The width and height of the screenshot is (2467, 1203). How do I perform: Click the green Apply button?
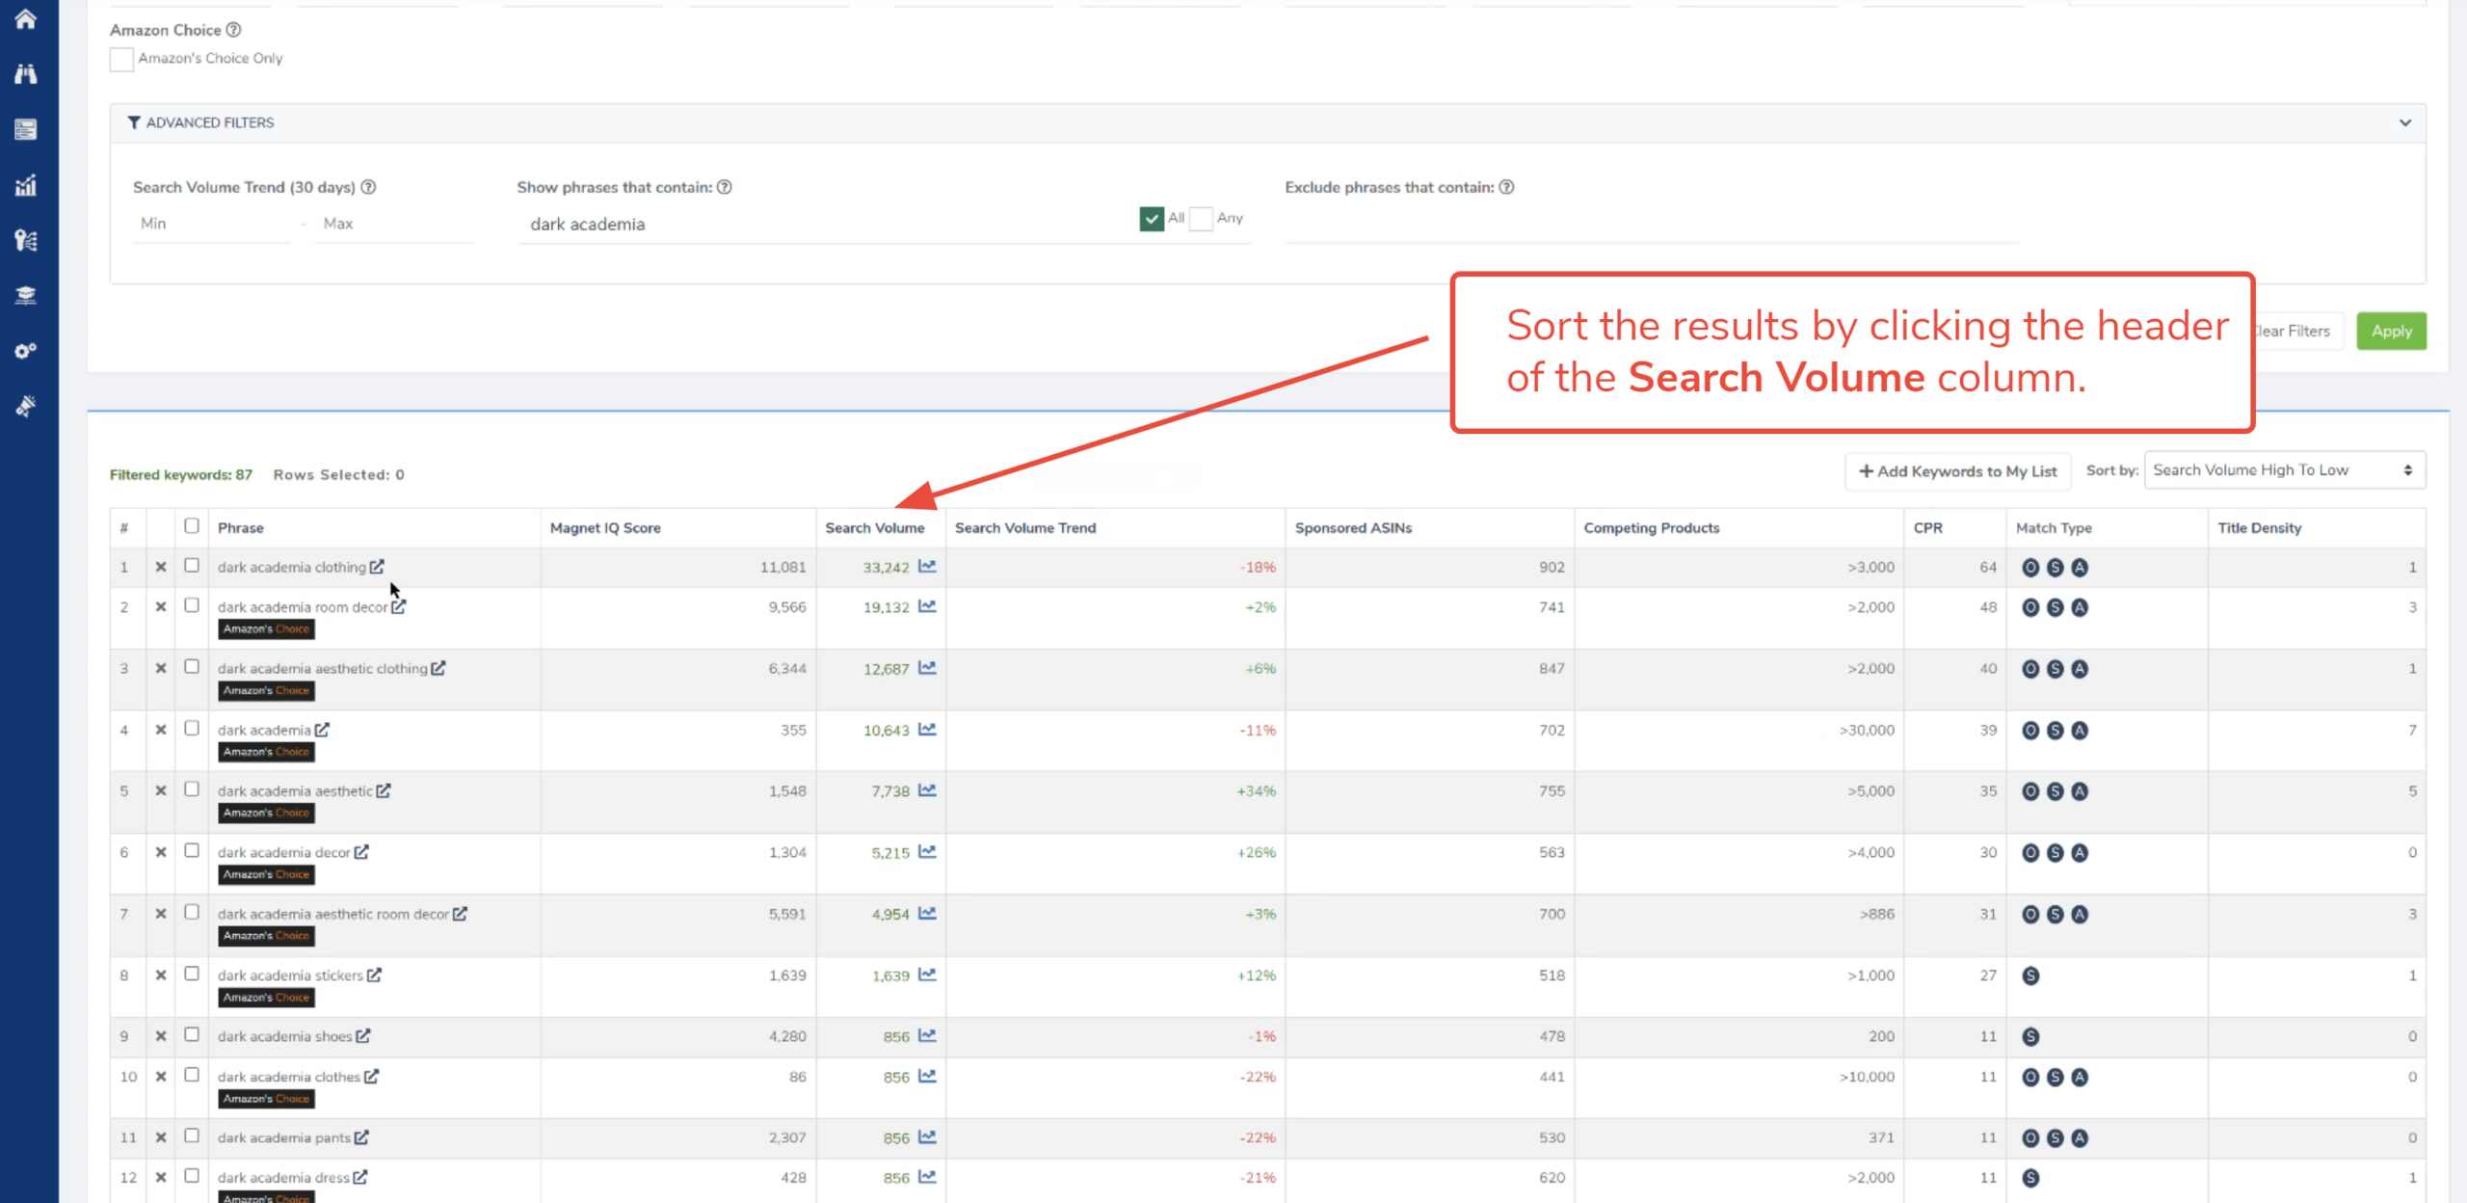tap(2390, 332)
